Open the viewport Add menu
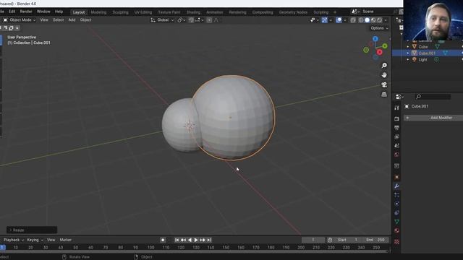The height and width of the screenshot is (260, 463). [x=72, y=20]
